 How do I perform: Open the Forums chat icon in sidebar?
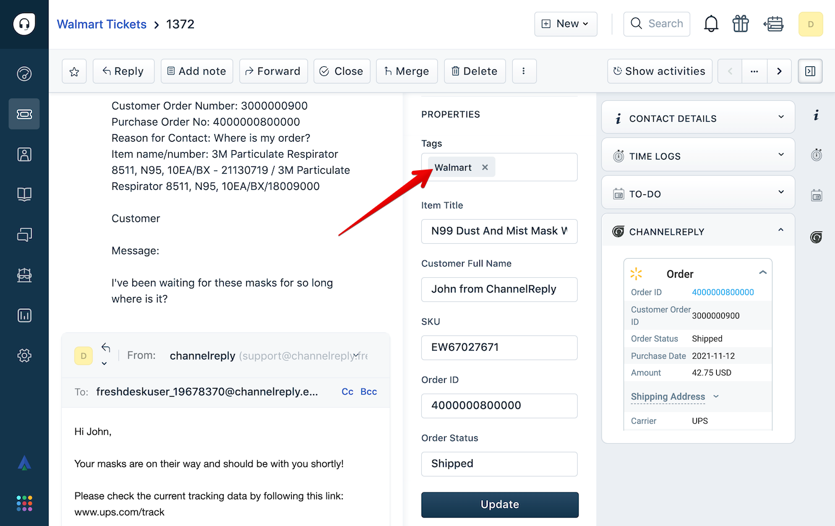click(x=24, y=235)
